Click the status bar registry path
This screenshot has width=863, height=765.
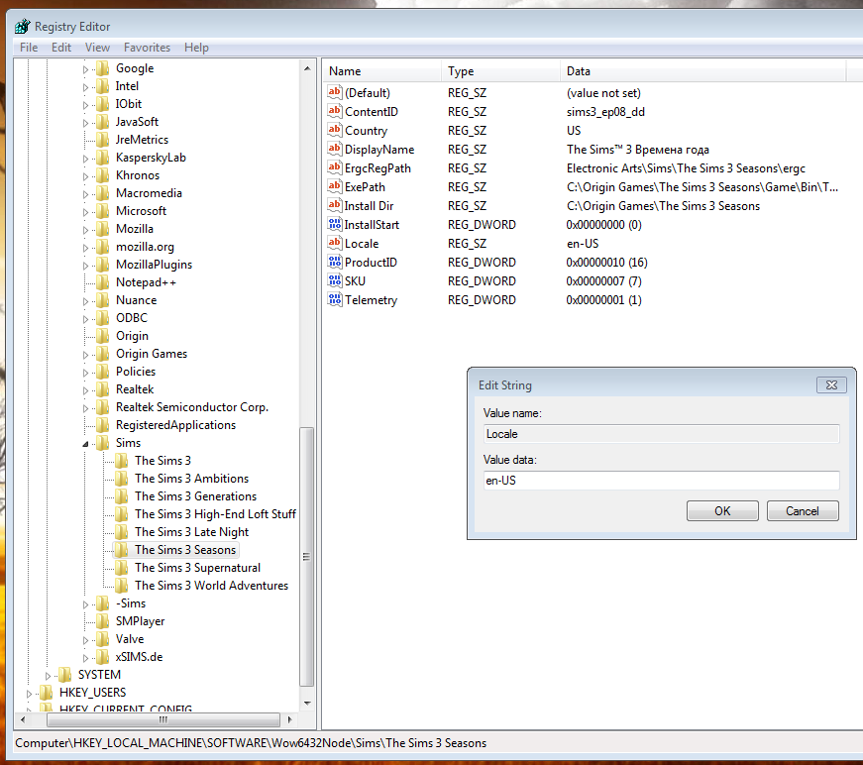coord(251,743)
